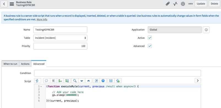The image size is (221, 108).
Task: Show Application info icon next to Global
Action: [206, 30]
